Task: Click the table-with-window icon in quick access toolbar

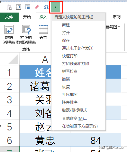Action: pyautogui.click(x=28, y=7)
